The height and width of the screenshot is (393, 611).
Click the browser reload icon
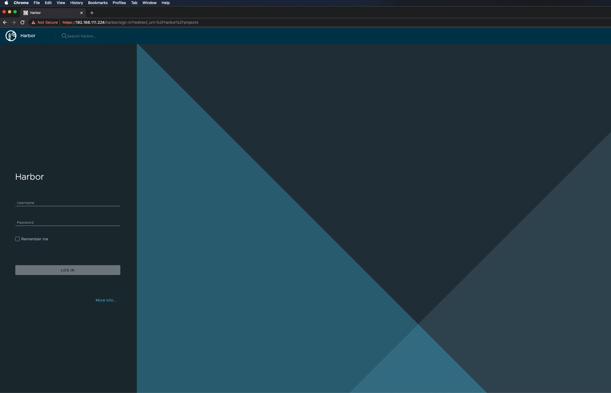(22, 22)
